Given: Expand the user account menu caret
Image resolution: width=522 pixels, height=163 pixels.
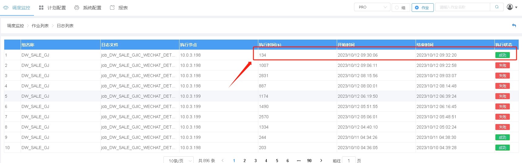Looking at the screenshot, I should [x=516, y=7].
